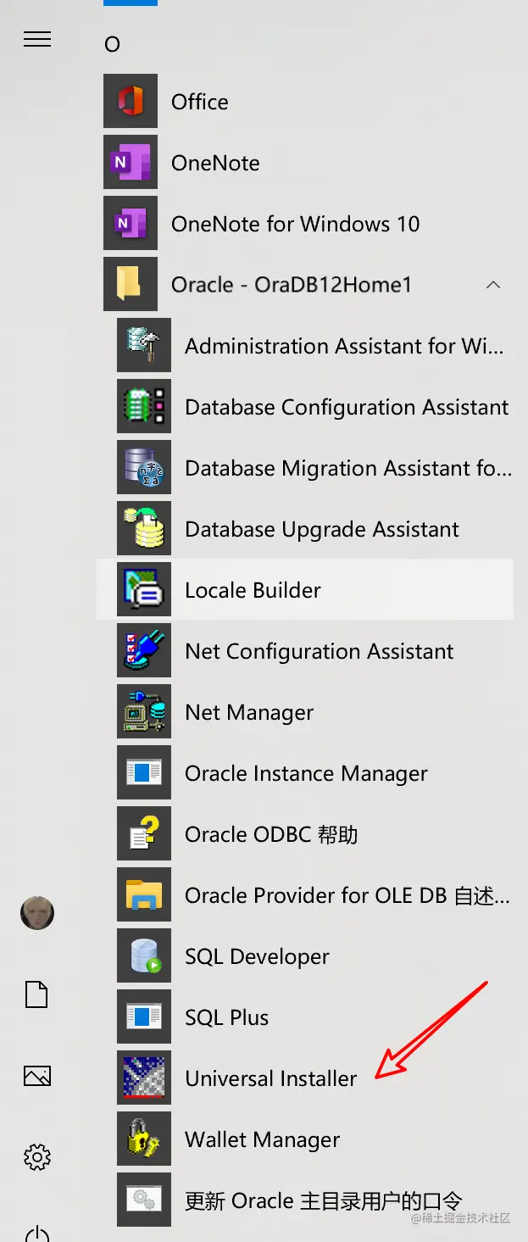Screen dimensions: 528x1242
Task: Click the Database Configuration Assistant icon
Action: (144, 407)
